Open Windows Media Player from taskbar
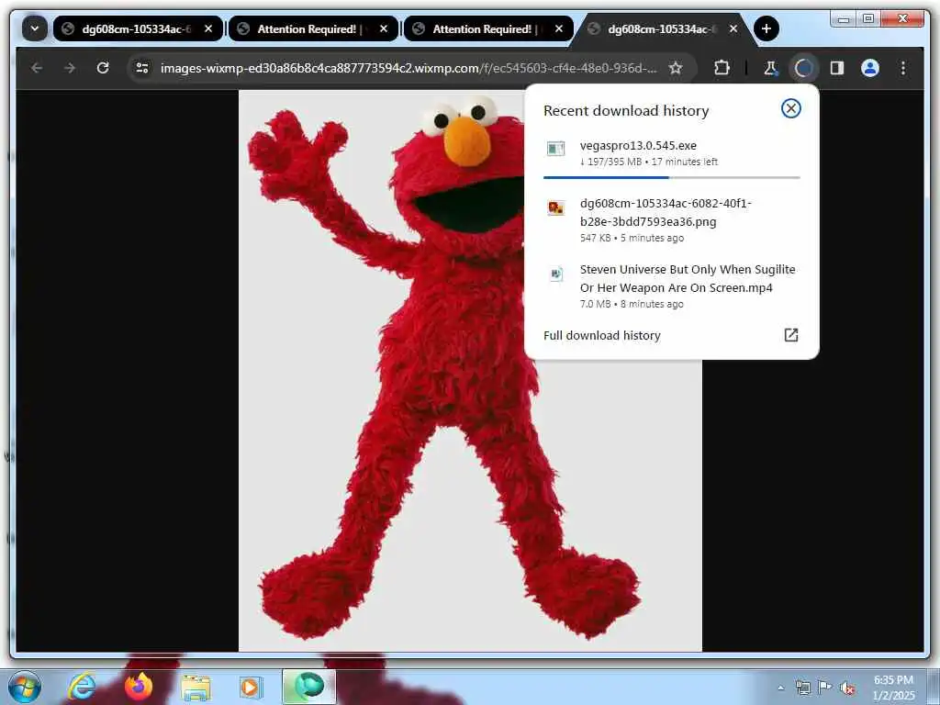 [250, 687]
